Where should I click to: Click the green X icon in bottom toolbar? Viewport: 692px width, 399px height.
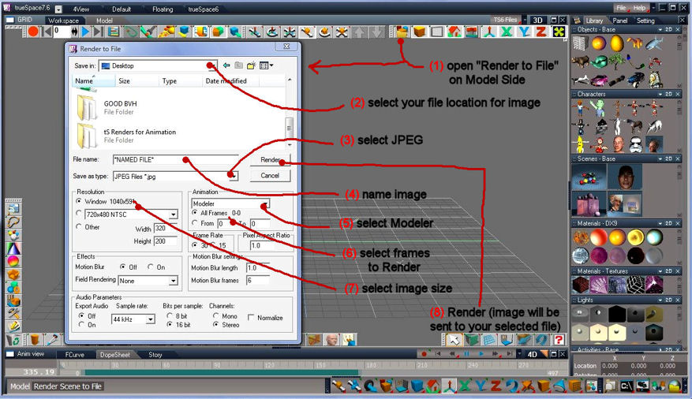[x=464, y=386]
